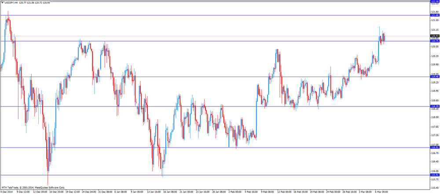Screen dimensions: 440x194
Task: Click the 28 Jan 08:00 time label
Action: coord(219,192)
